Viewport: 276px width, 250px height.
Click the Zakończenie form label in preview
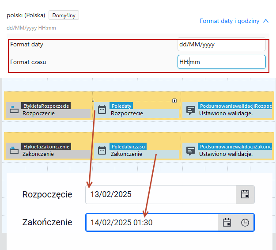pyautogui.click(x=47, y=222)
